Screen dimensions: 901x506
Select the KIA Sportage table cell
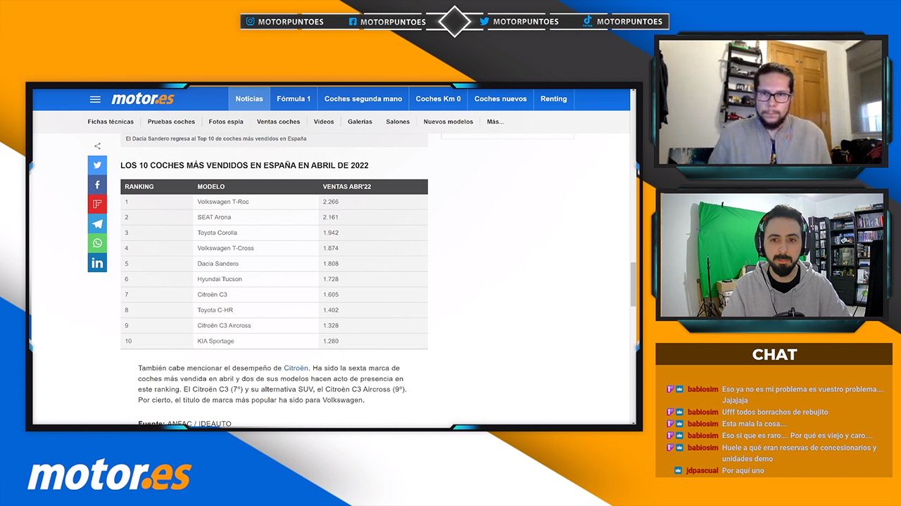click(256, 341)
